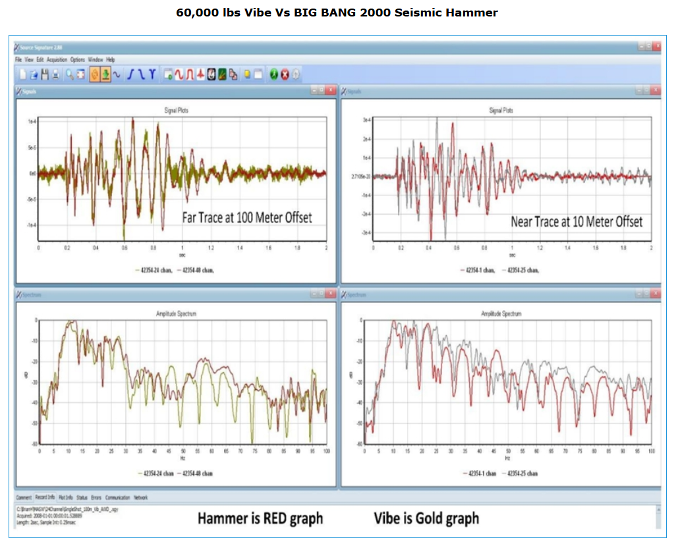Switch to the Plot Info tab
This screenshot has height=544, width=676.
click(65, 497)
